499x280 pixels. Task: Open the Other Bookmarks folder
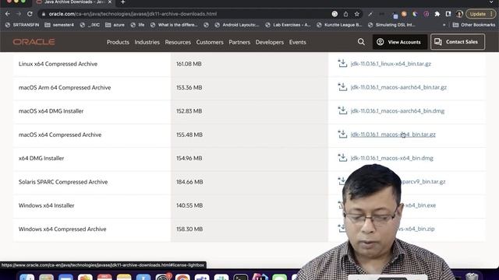[x=474, y=25]
